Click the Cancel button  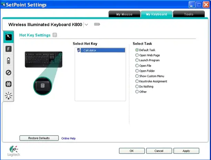159,151
